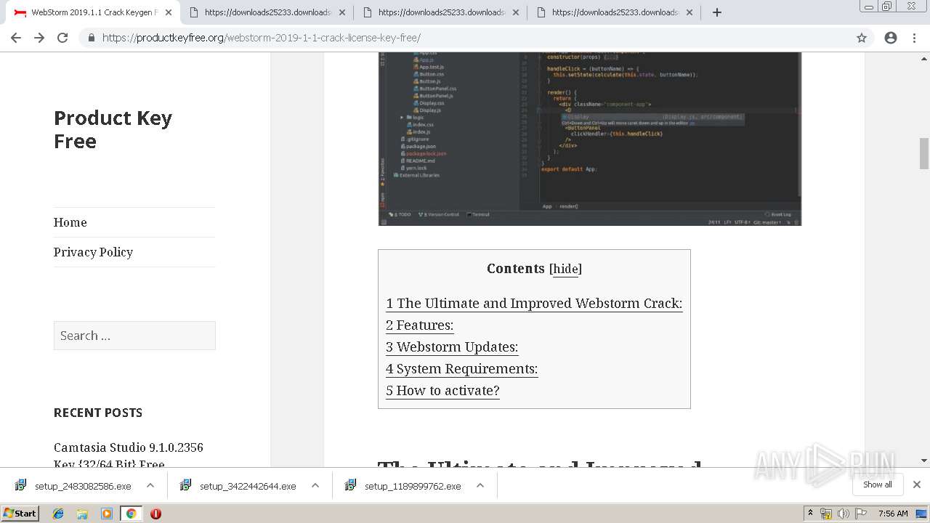Expand options for setup_3422442644.exe download
This screenshot has height=523, width=930.
coord(315,485)
